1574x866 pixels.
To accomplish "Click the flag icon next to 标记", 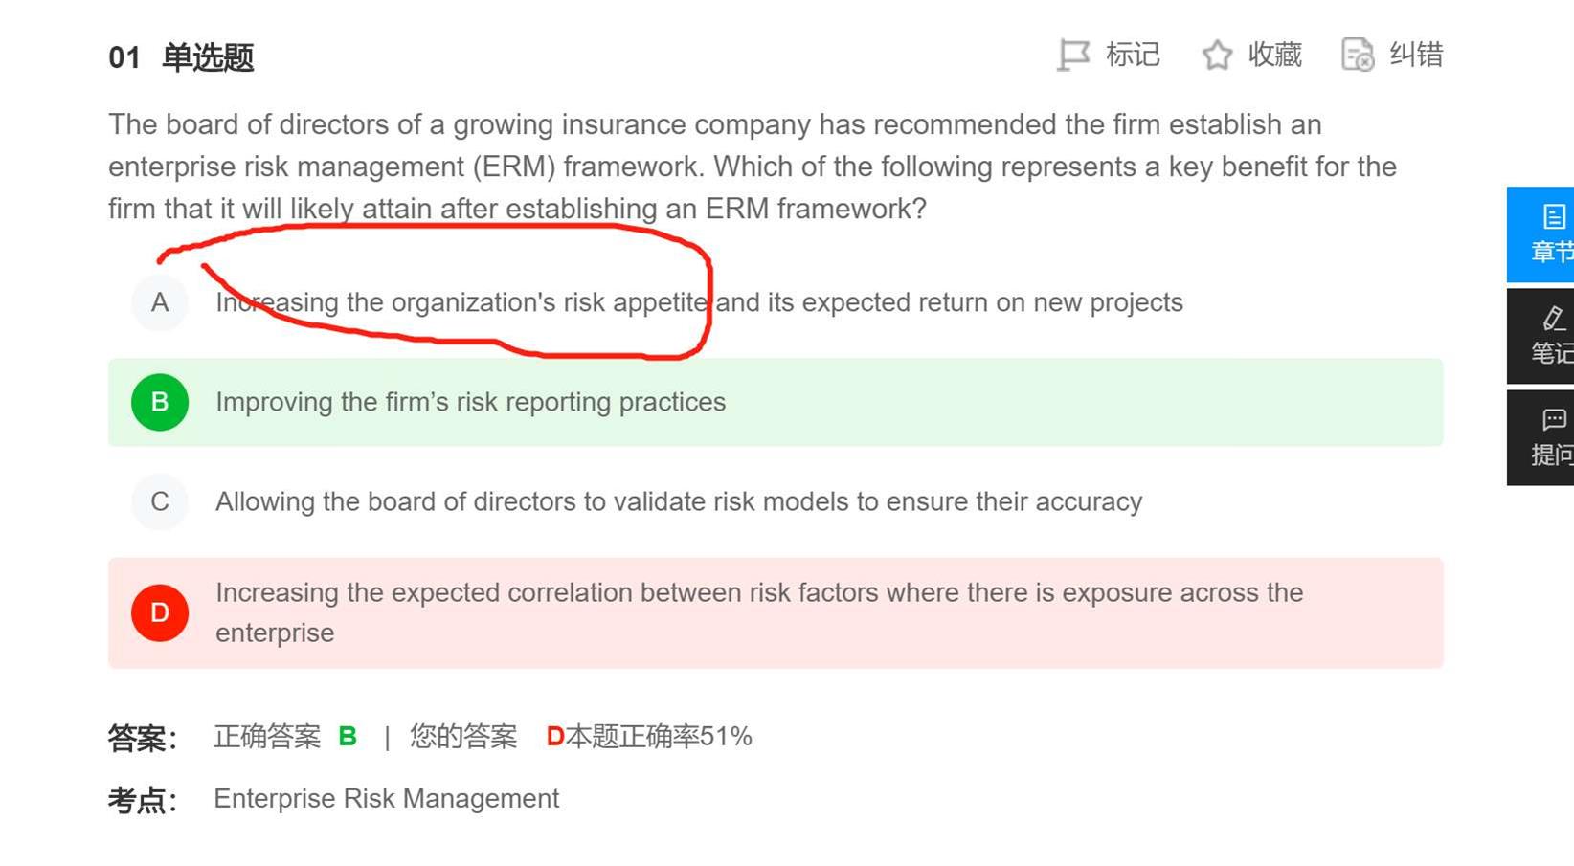I will click(x=1073, y=55).
